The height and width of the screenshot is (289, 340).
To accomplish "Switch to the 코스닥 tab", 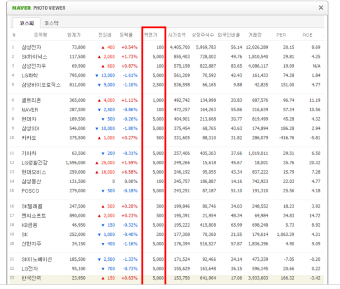I will coord(51,23).
